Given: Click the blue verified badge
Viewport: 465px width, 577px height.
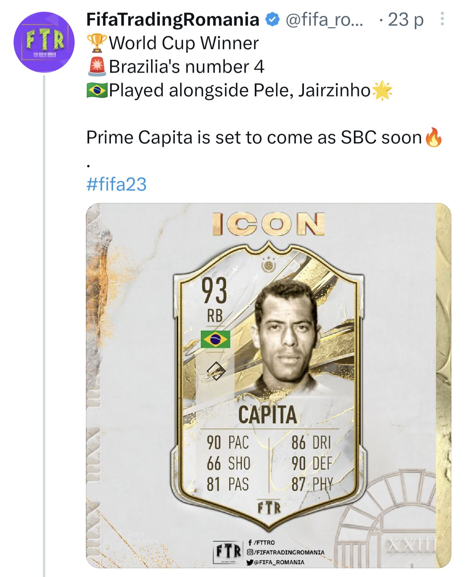Looking at the screenshot, I should (272, 19).
